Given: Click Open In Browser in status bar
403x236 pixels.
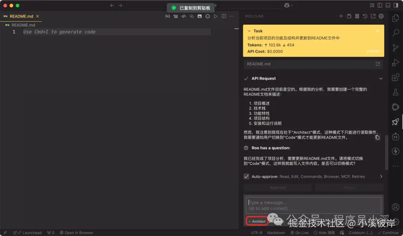Looking at the screenshot, I should pos(76,233).
